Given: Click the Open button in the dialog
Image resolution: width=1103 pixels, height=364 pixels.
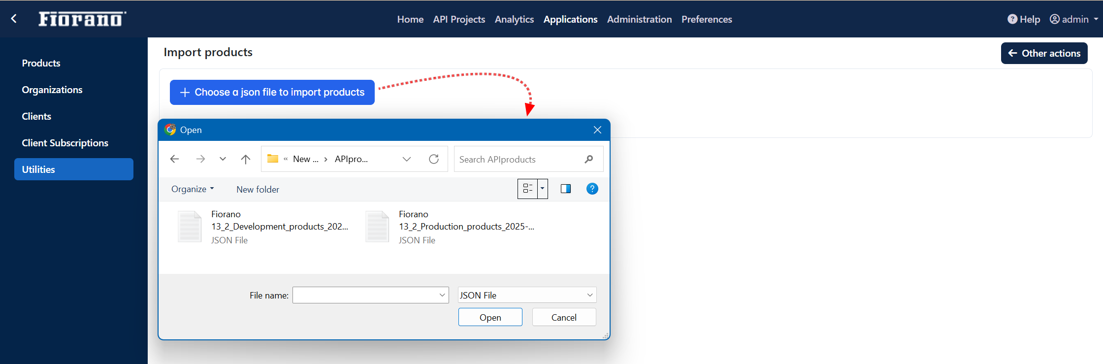Looking at the screenshot, I should [490, 317].
